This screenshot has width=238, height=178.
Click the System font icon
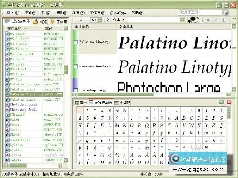click(x=7, y=155)
